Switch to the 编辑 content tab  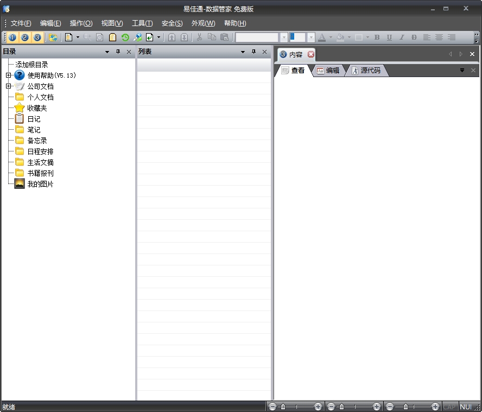(328, 71)
